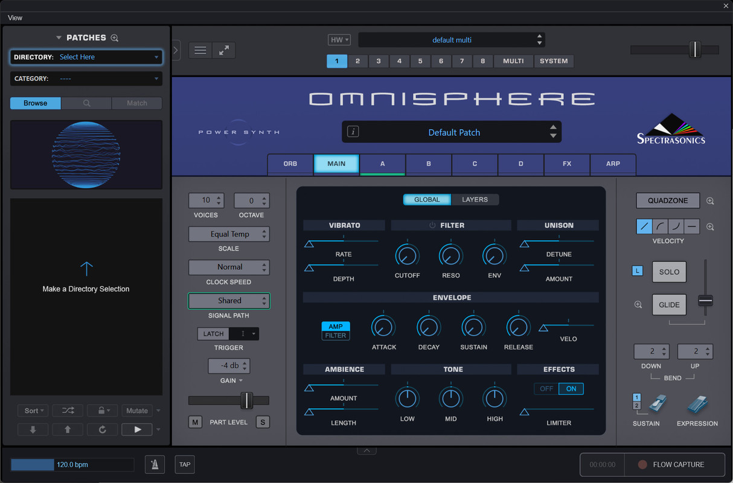Toggle the blue L legato button
The width and height of the screenshot is (733, 483).
pos(637,271)
